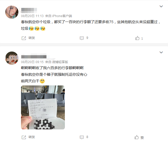Viewport: 168px width, 142px height.
Task: Click the 微博轻享版 source link
Action: (60, 62)
